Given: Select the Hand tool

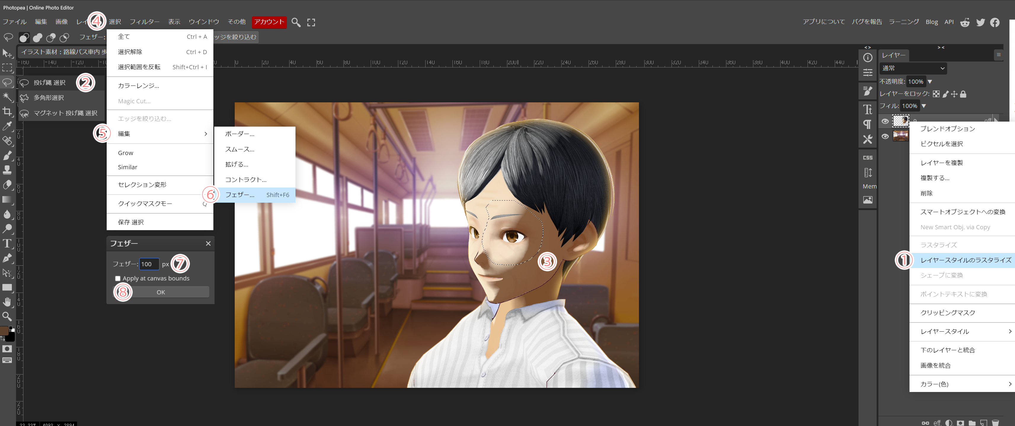Looking at the screenshot, I should (x=7, y=302).
